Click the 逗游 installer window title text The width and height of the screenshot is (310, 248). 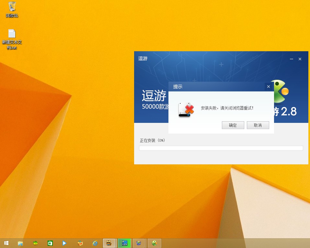pos(143,58)
